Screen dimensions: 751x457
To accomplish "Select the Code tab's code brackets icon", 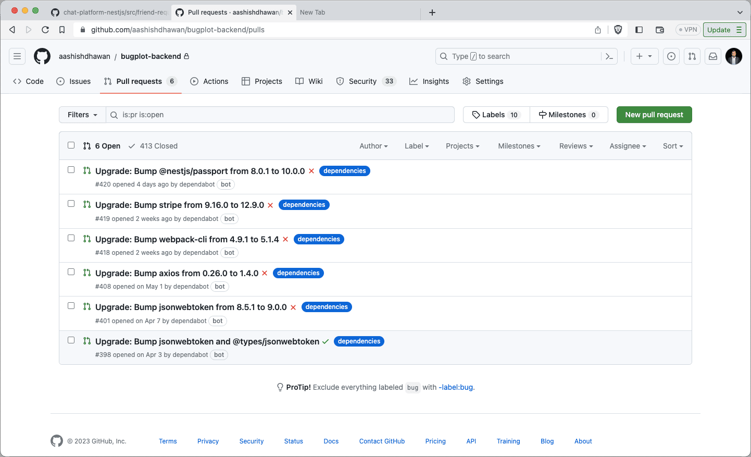I will (16, 81).
